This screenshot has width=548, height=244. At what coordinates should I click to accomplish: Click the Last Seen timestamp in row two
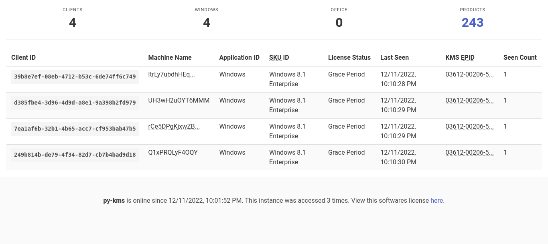(x=398, y=105)
